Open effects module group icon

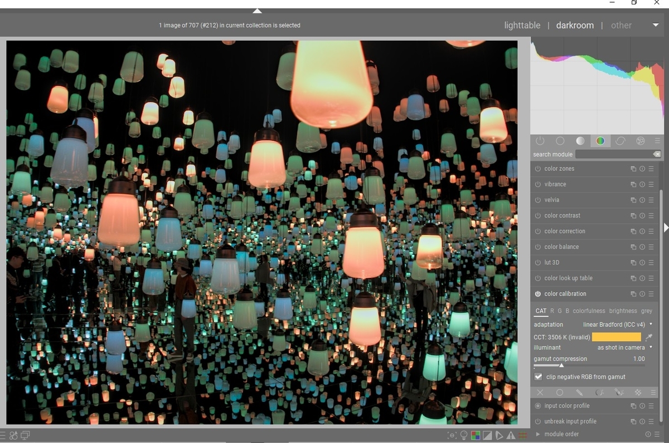[x=641, y=141]
